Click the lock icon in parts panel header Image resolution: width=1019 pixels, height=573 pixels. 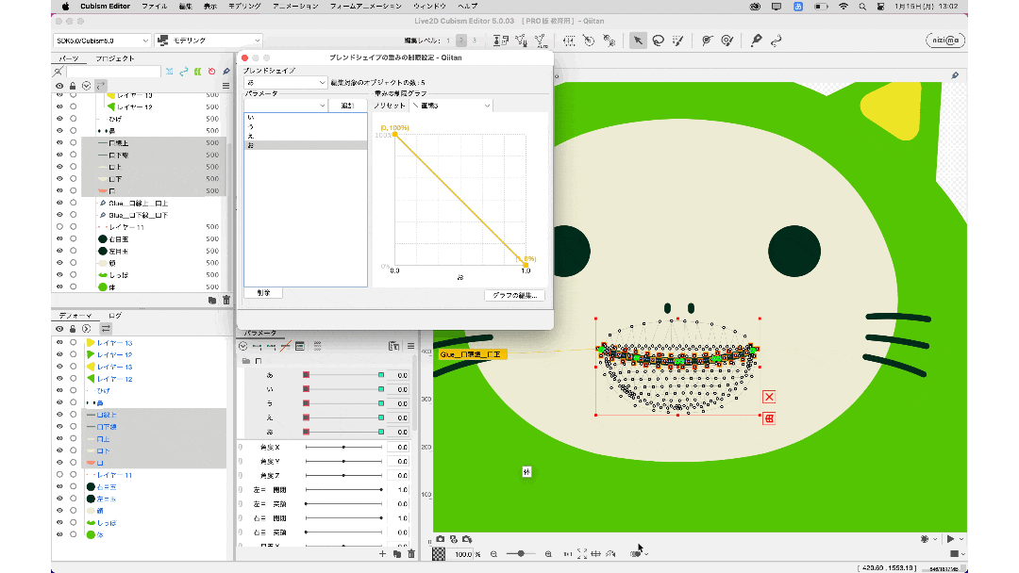click(73, 85)
